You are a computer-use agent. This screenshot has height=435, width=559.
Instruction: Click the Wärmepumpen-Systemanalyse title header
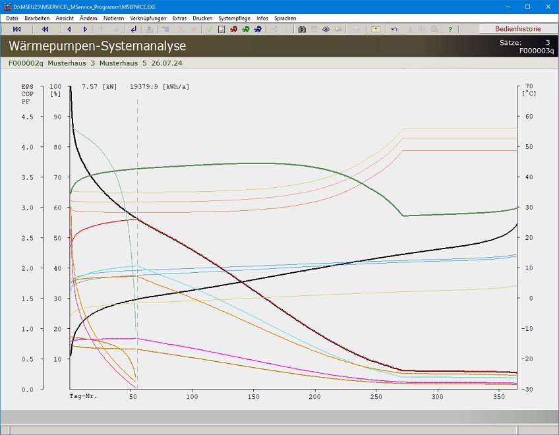tap(97, 46)
